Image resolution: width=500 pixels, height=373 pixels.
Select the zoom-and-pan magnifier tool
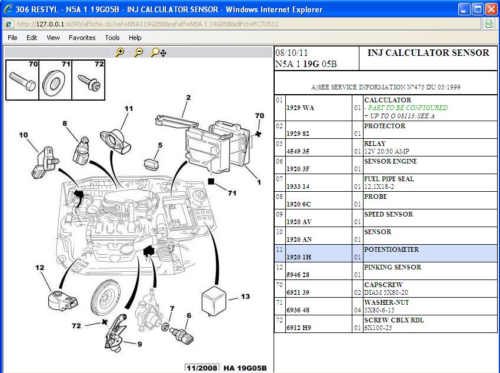tap(158, 52)
